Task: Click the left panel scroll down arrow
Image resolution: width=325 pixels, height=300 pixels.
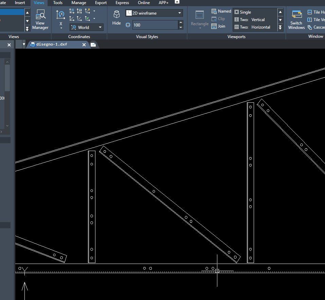Action: (x=7, y=126)
